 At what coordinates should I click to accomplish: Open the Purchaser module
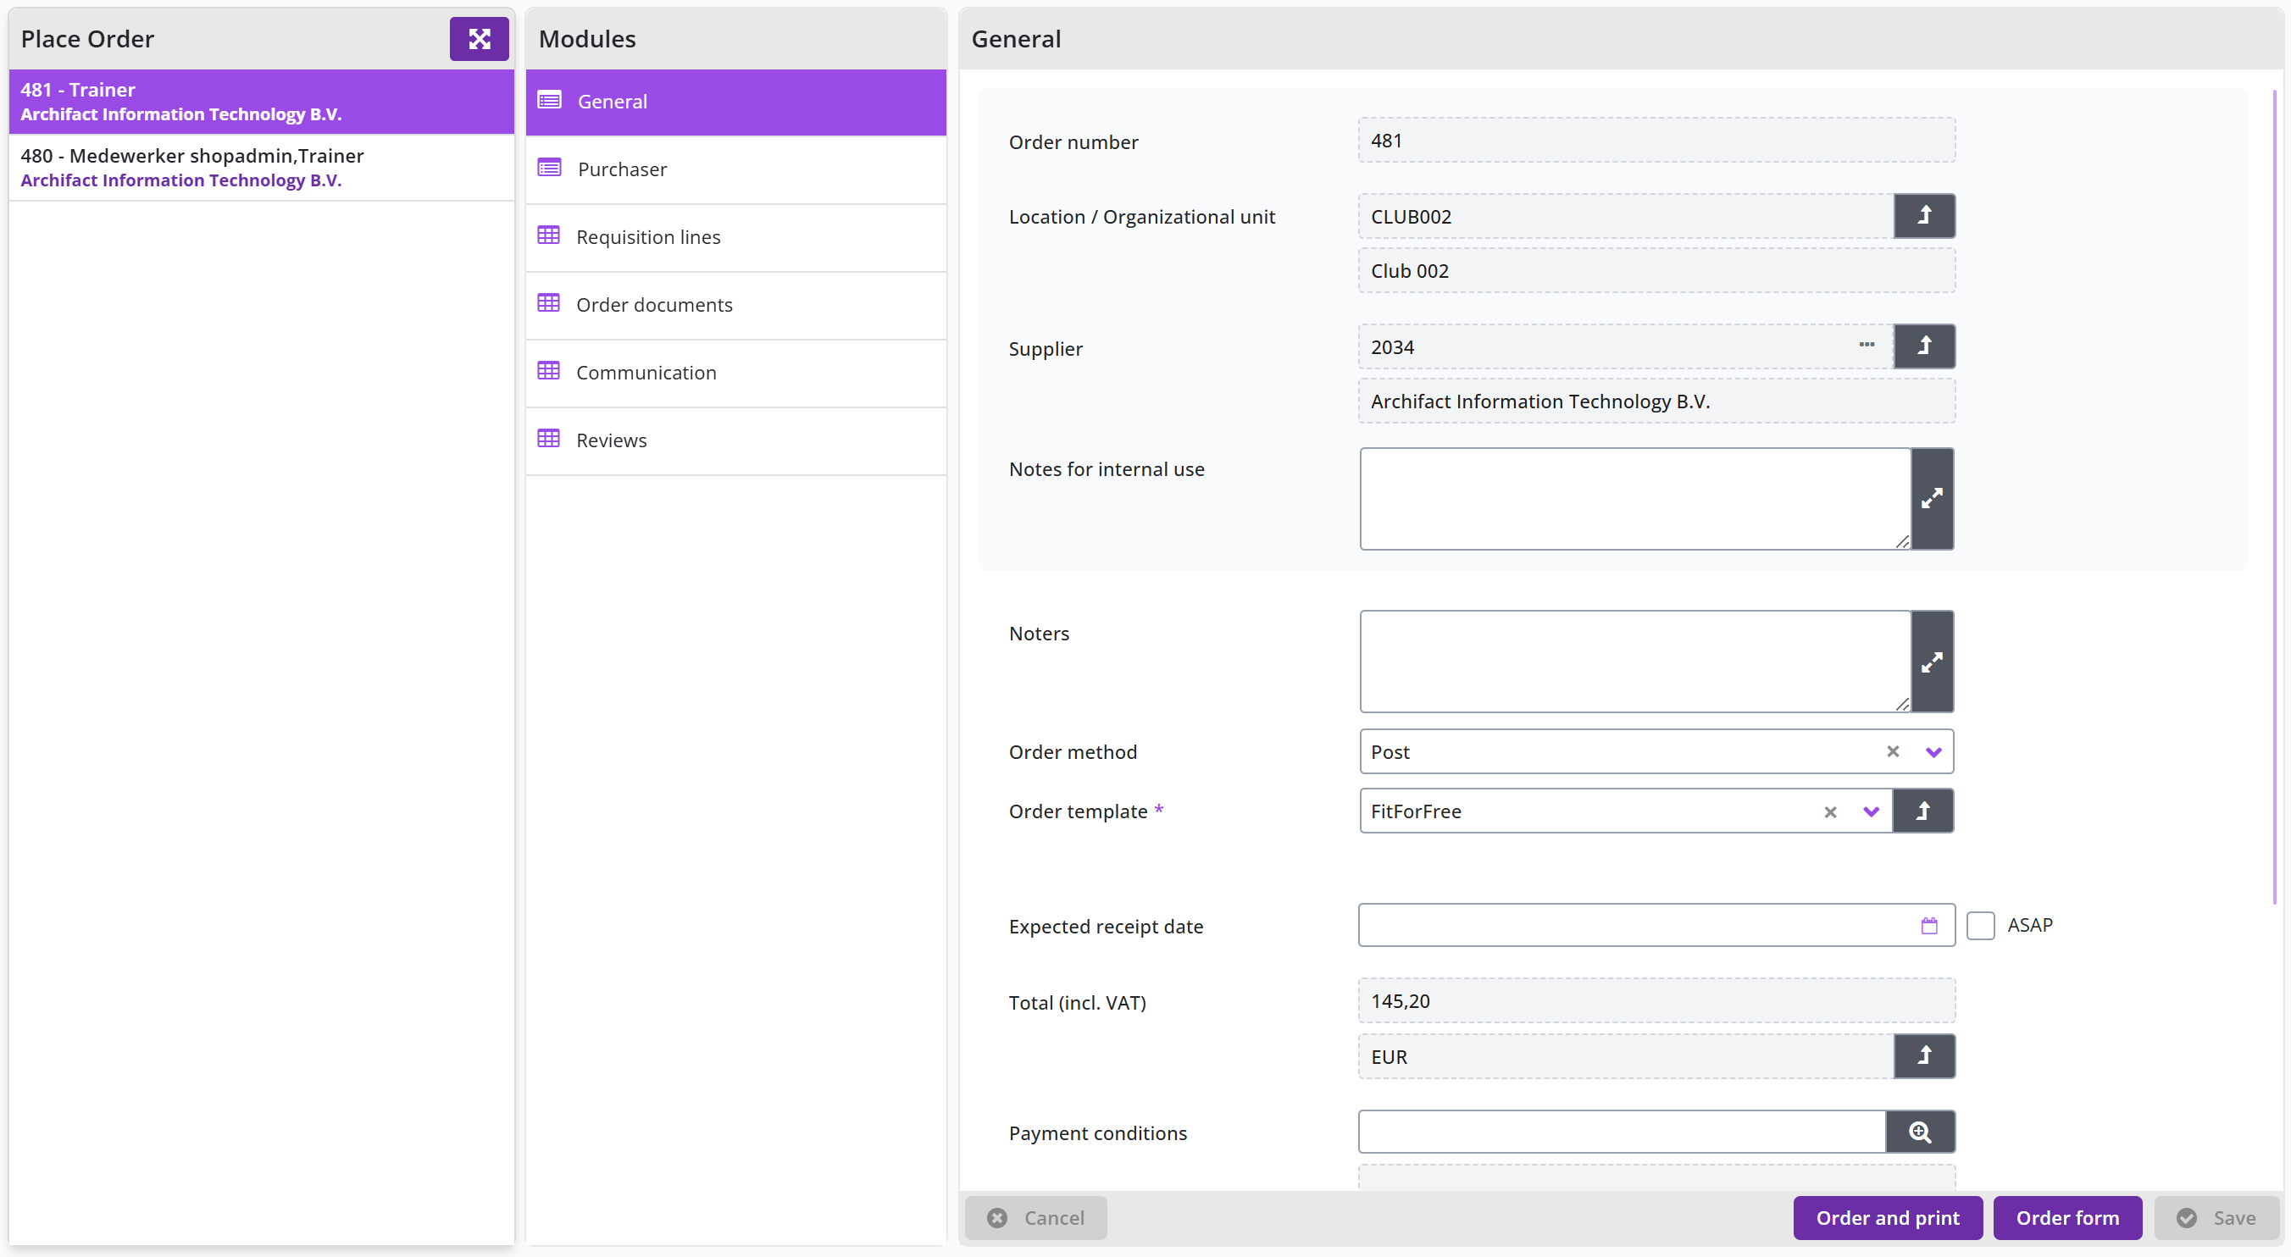coord(735,169)
